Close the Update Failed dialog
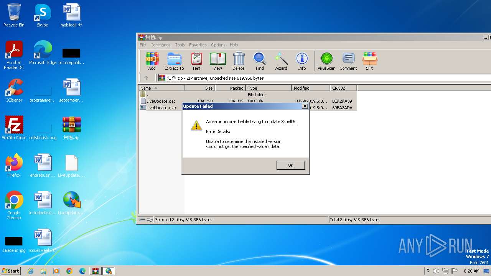Image resolution: width=491 pixels, height=276 pixels. pyautogui.click(x=305, y=106)
